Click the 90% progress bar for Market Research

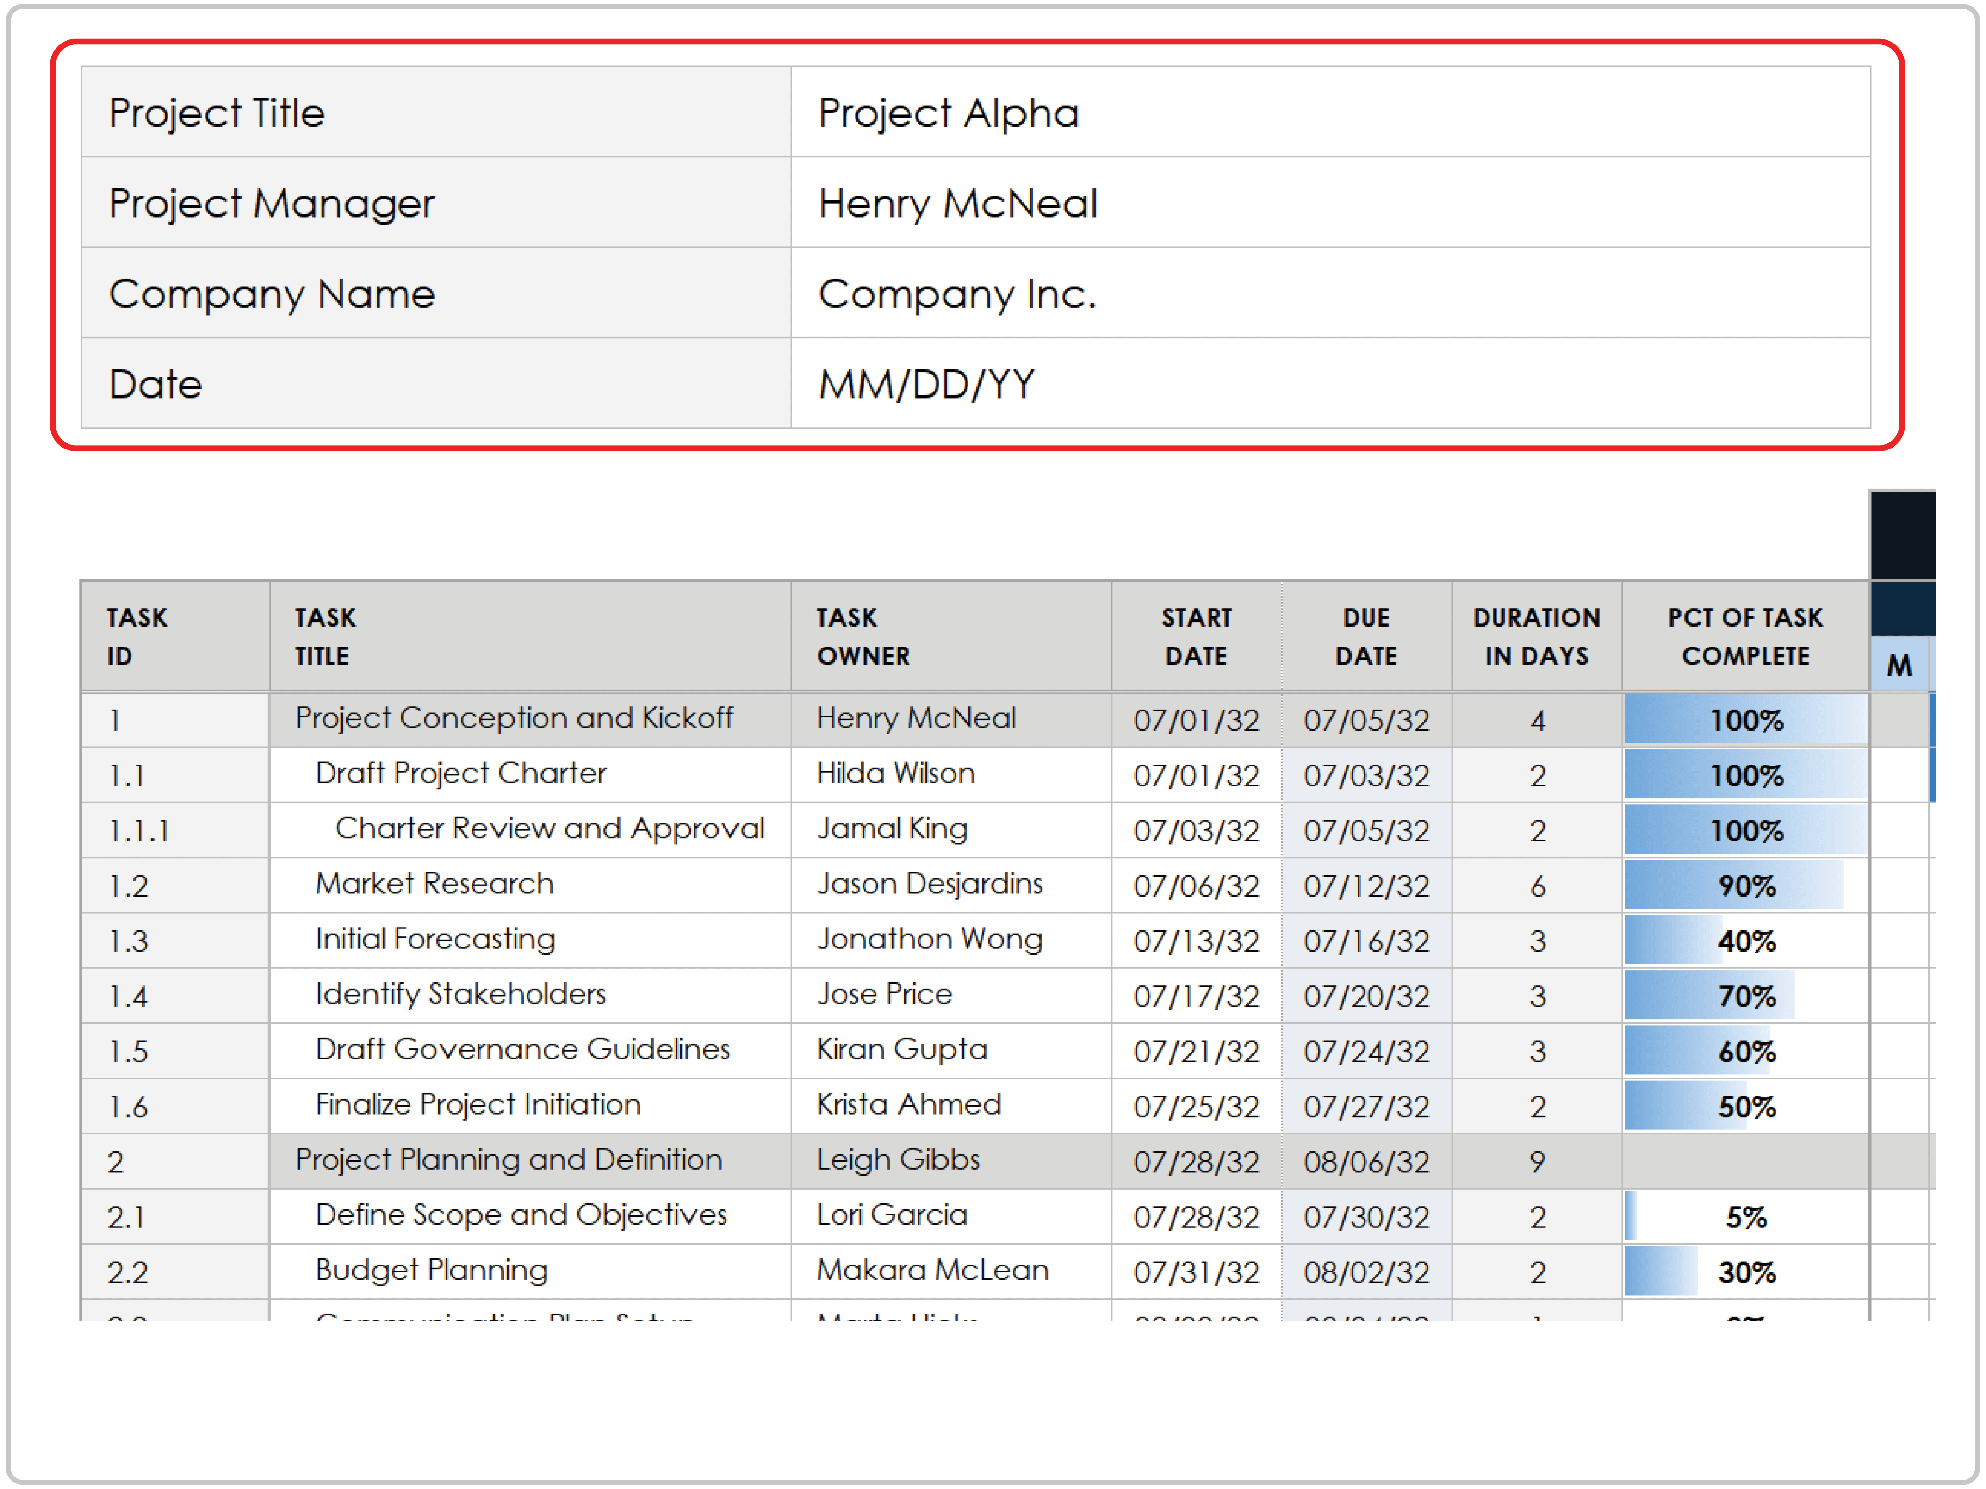[x=1745, y=885]
